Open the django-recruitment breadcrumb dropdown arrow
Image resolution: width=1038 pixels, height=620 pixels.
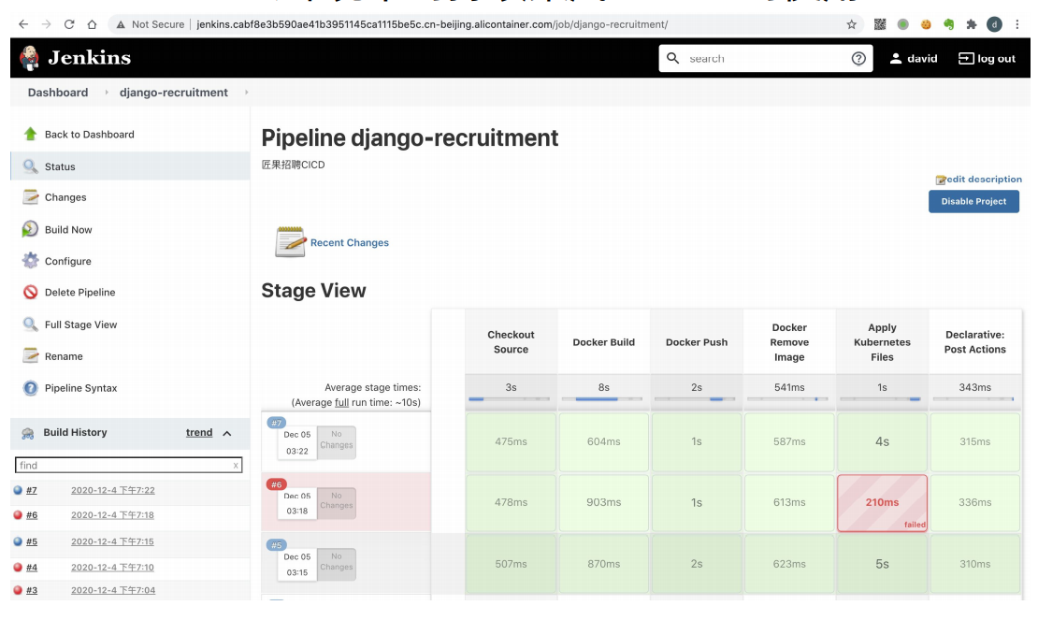[x=246, y=93]
